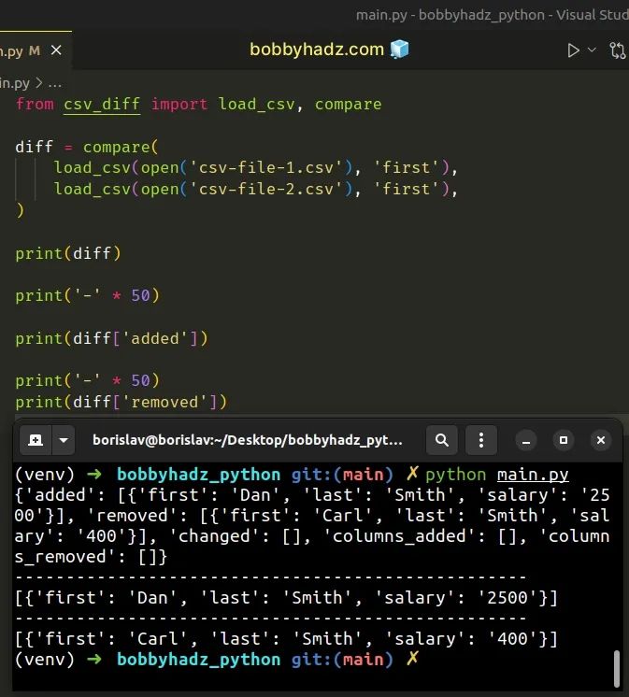Open the run options dropdown arrow

(592, 50)
